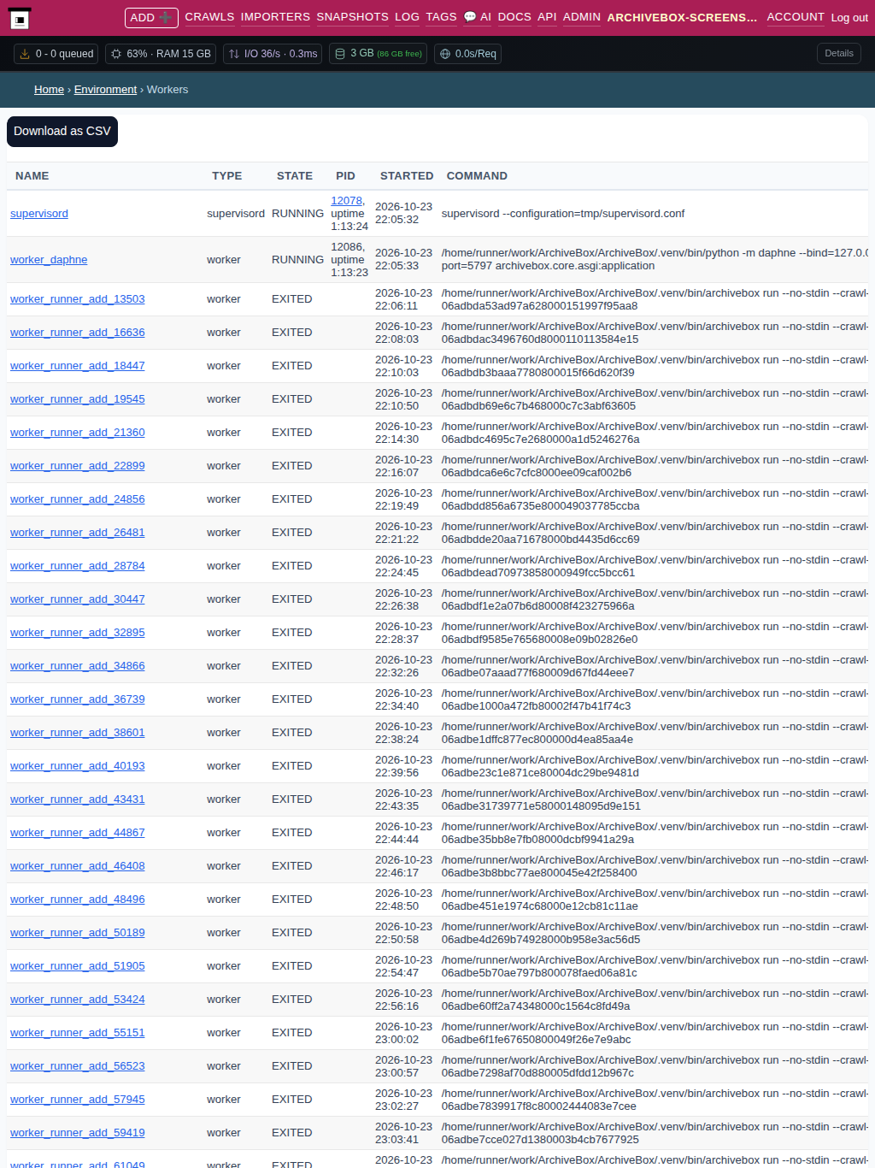Go to the ADMIN section
The image size is (875, 1168).
point(582,17)
